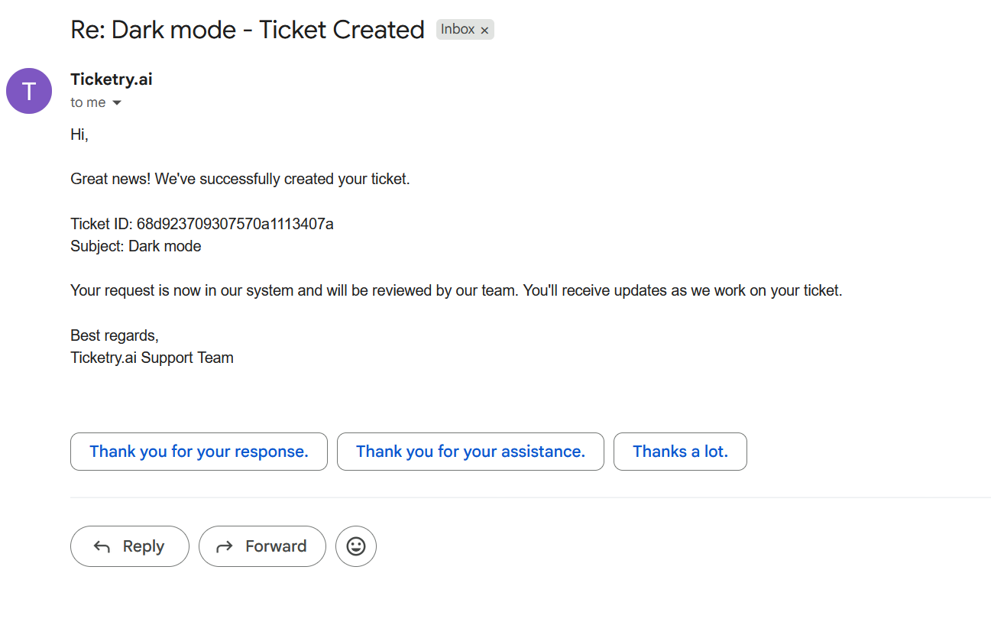Click the "Your request is now in our system" paragraph
This screenshot has width=991, height=638.
(x=455, y=291)
